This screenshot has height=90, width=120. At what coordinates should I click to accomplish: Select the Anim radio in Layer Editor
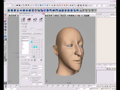click(108, 65)
